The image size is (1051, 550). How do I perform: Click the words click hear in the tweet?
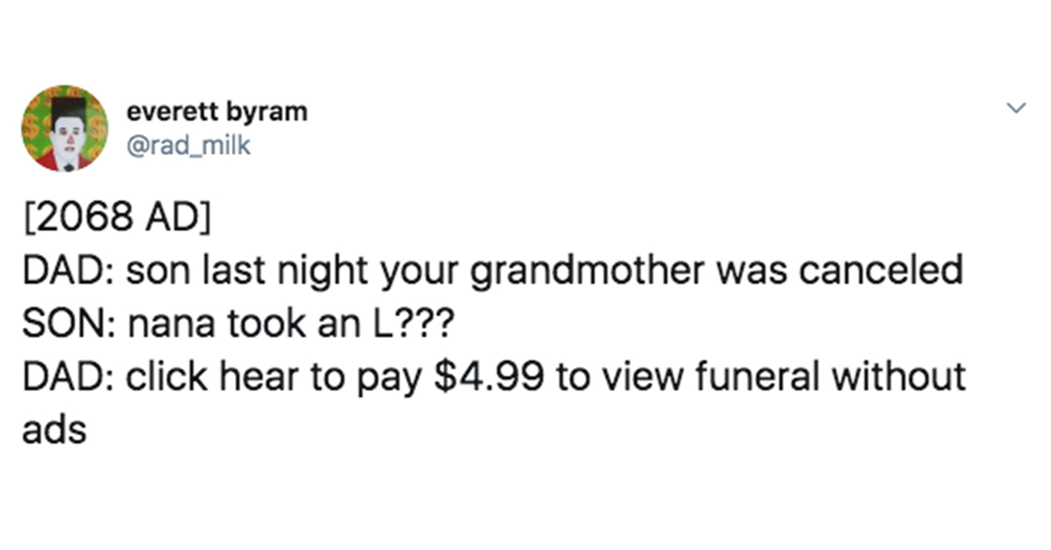pos(227,377)
